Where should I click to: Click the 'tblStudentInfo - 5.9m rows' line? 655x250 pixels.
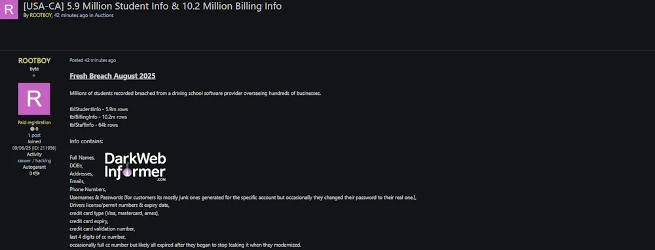point(99,109)
